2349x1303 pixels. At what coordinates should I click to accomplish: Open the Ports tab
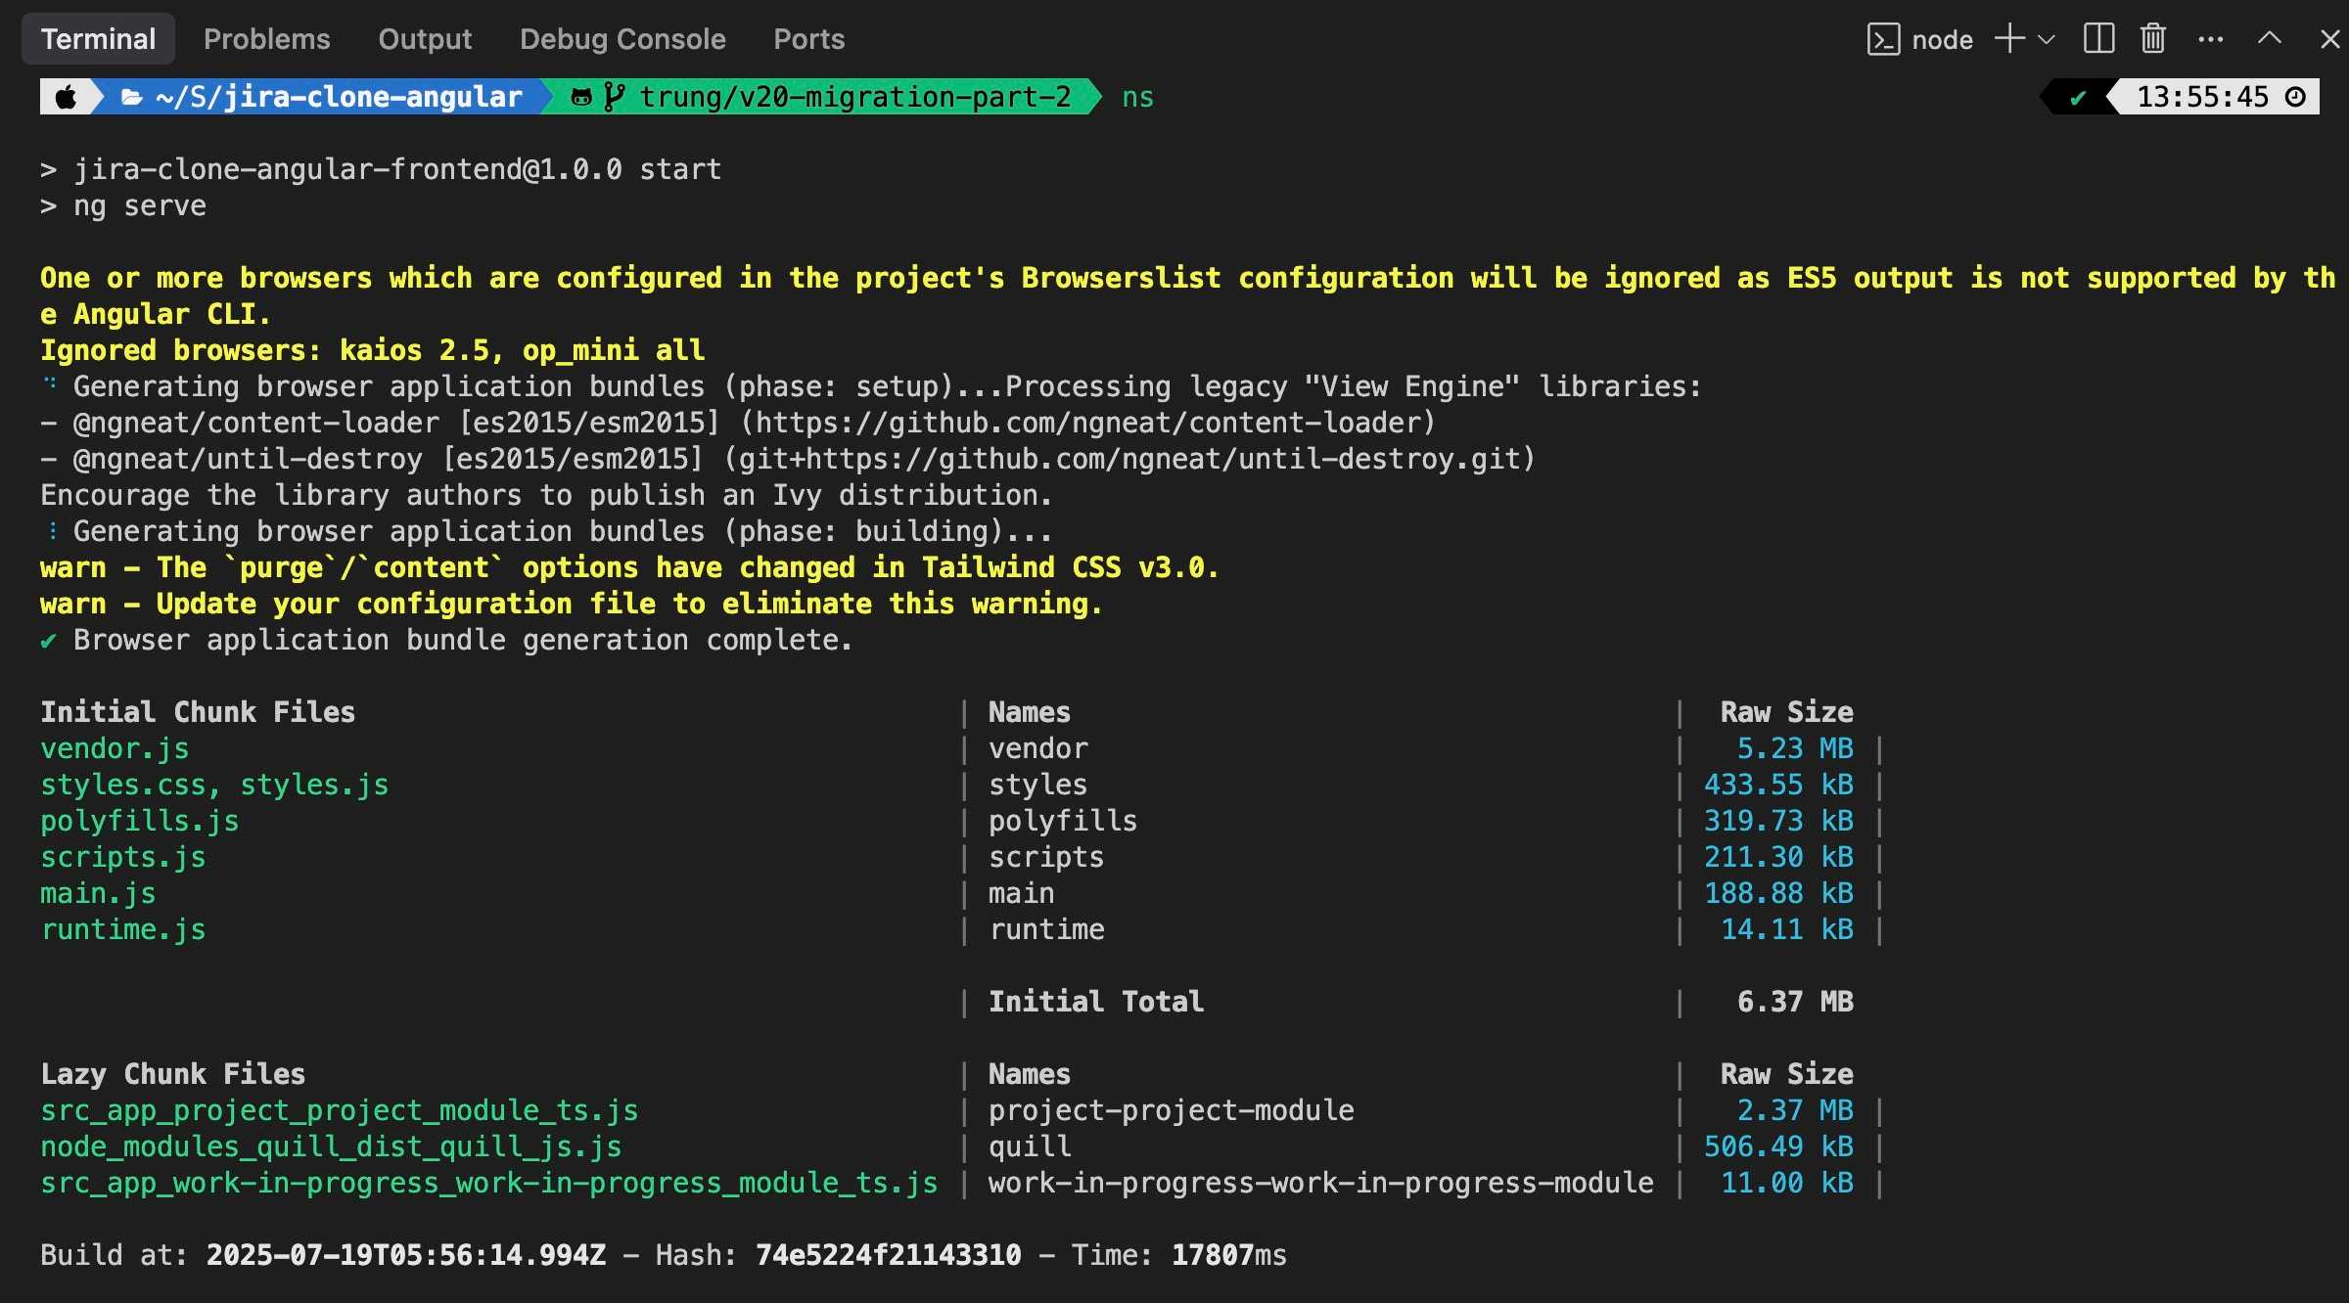click(x=808, y=39)
